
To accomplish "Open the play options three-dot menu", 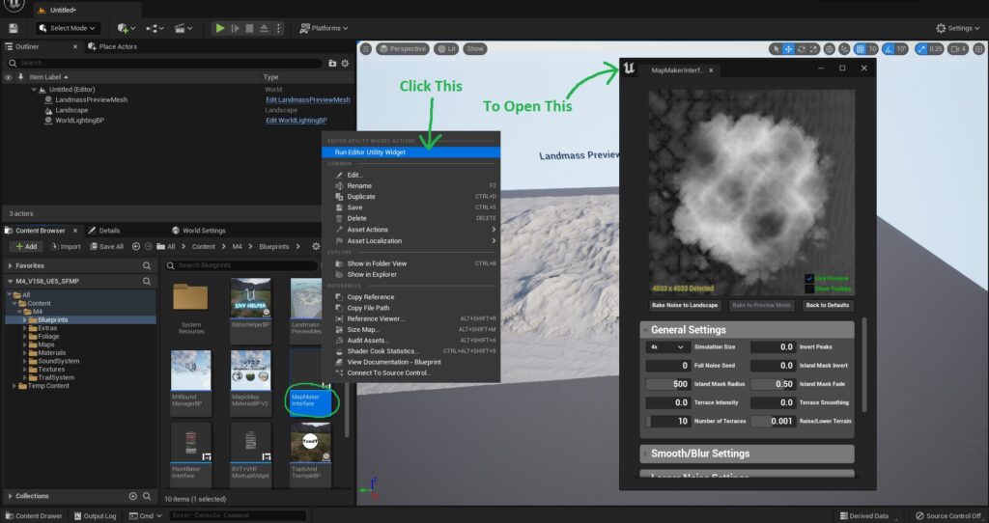I will click(x=278, y=28).
